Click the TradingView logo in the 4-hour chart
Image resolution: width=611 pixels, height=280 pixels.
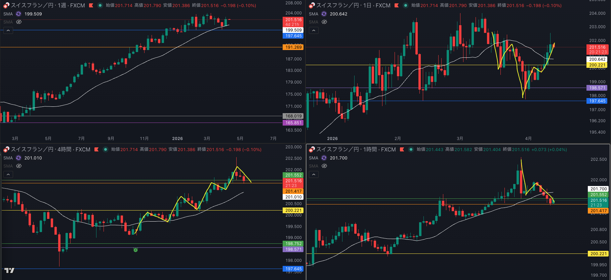(x=9, y=270)
